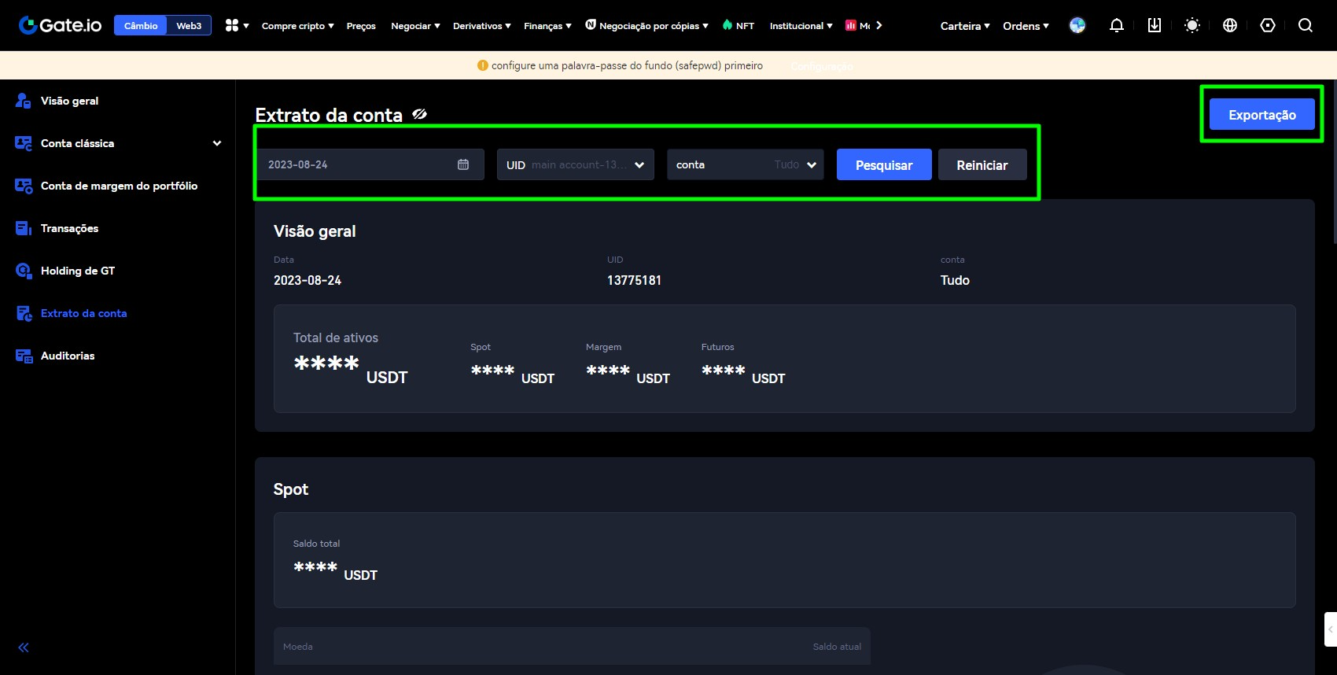
Task: Open the language globe selector
Action: [1230, 25]
